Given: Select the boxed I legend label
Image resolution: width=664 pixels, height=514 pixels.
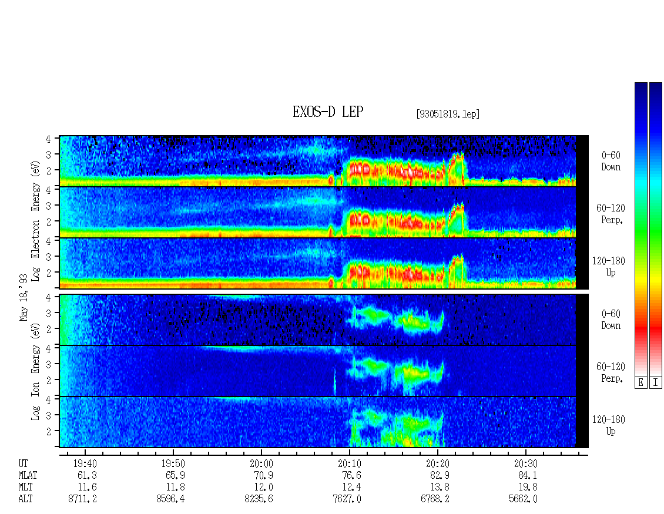Looking at the screenshot, I should tap(656, 383).
